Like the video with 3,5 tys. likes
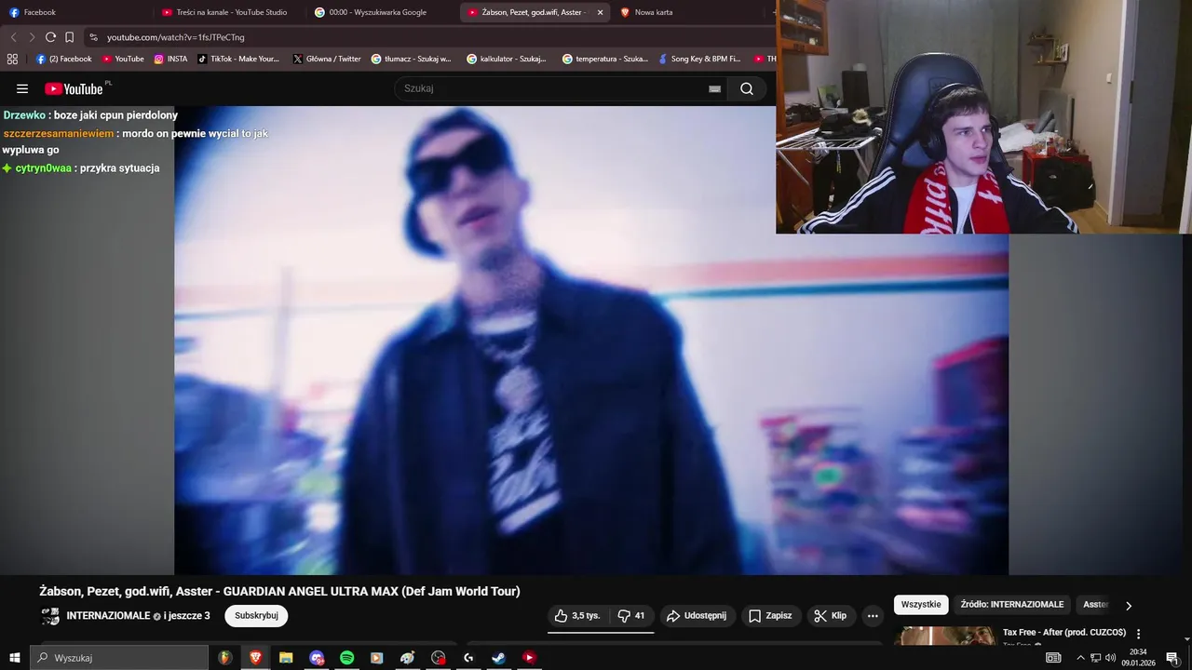This screenshot has height=670, width=1192. (577, 616)
